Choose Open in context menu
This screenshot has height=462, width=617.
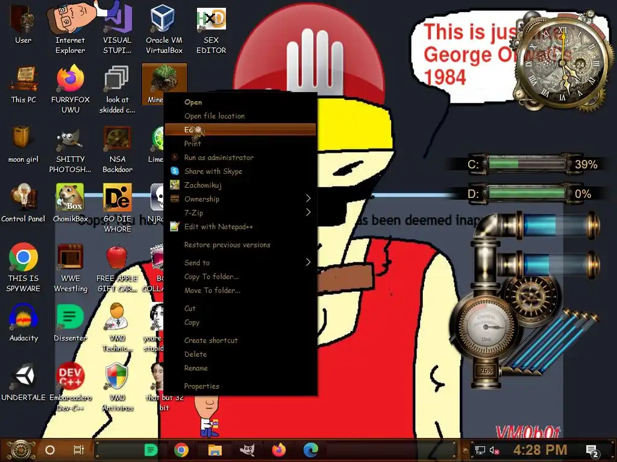[x=240, y=102]
